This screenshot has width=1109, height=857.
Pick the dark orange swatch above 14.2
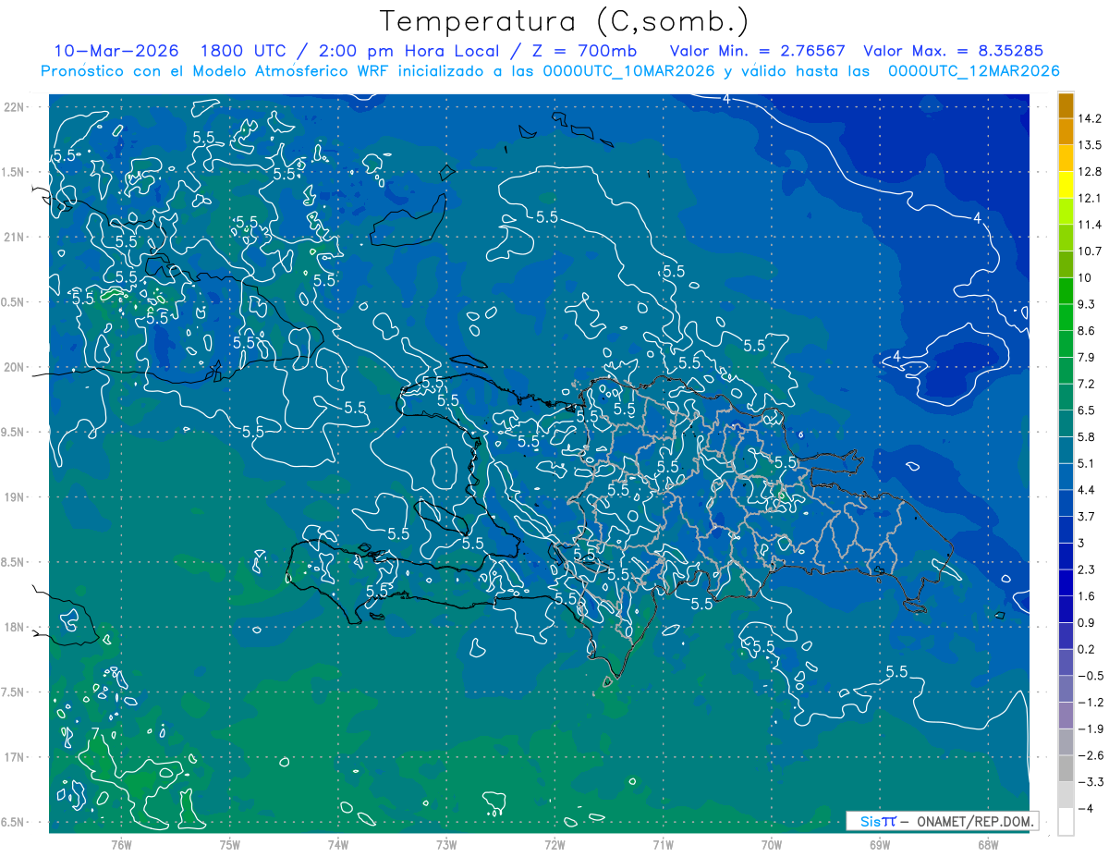coord(1066,105)
